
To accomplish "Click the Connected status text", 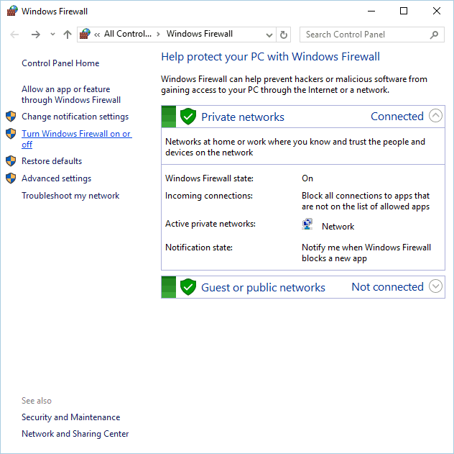I will (x=397, y=117).
